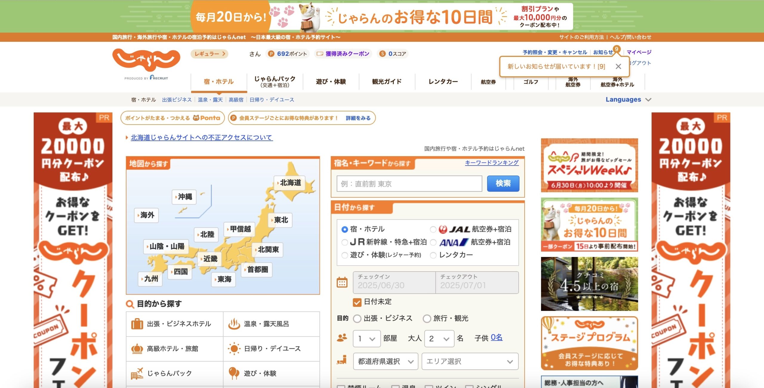The height and width of the screenshot is (388, 764).
Task: Select 首都圏 region on the map
Action: pos(257,270)
